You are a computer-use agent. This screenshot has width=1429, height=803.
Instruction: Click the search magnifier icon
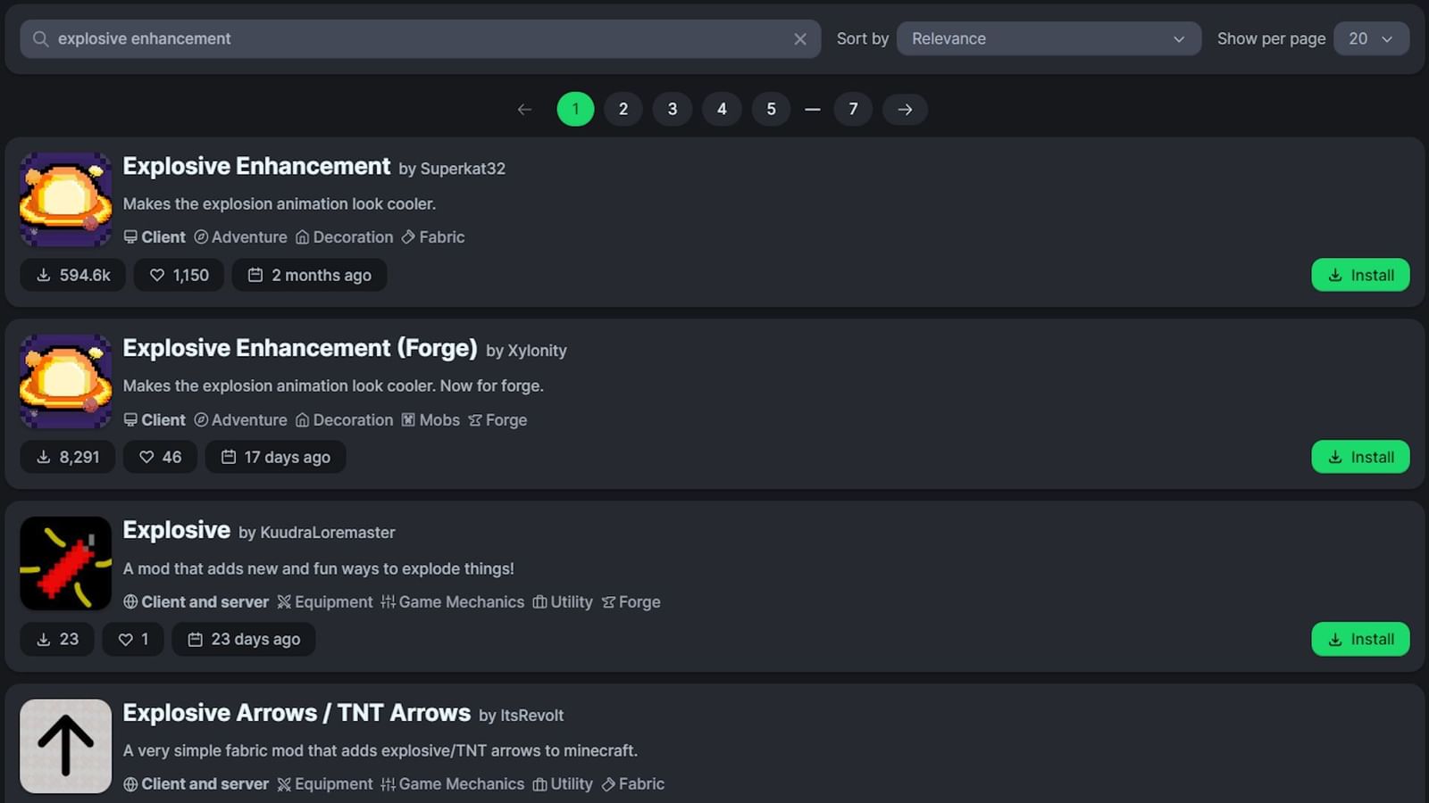(x=40, y=38)
